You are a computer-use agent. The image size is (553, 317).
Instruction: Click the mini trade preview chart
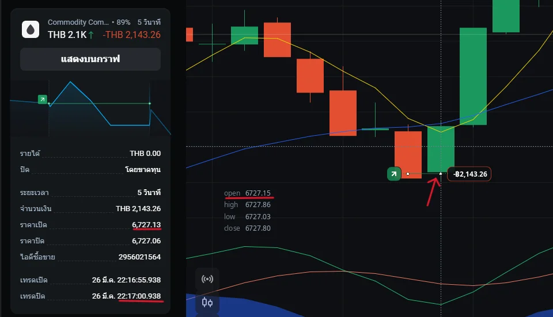coord(90,108)
